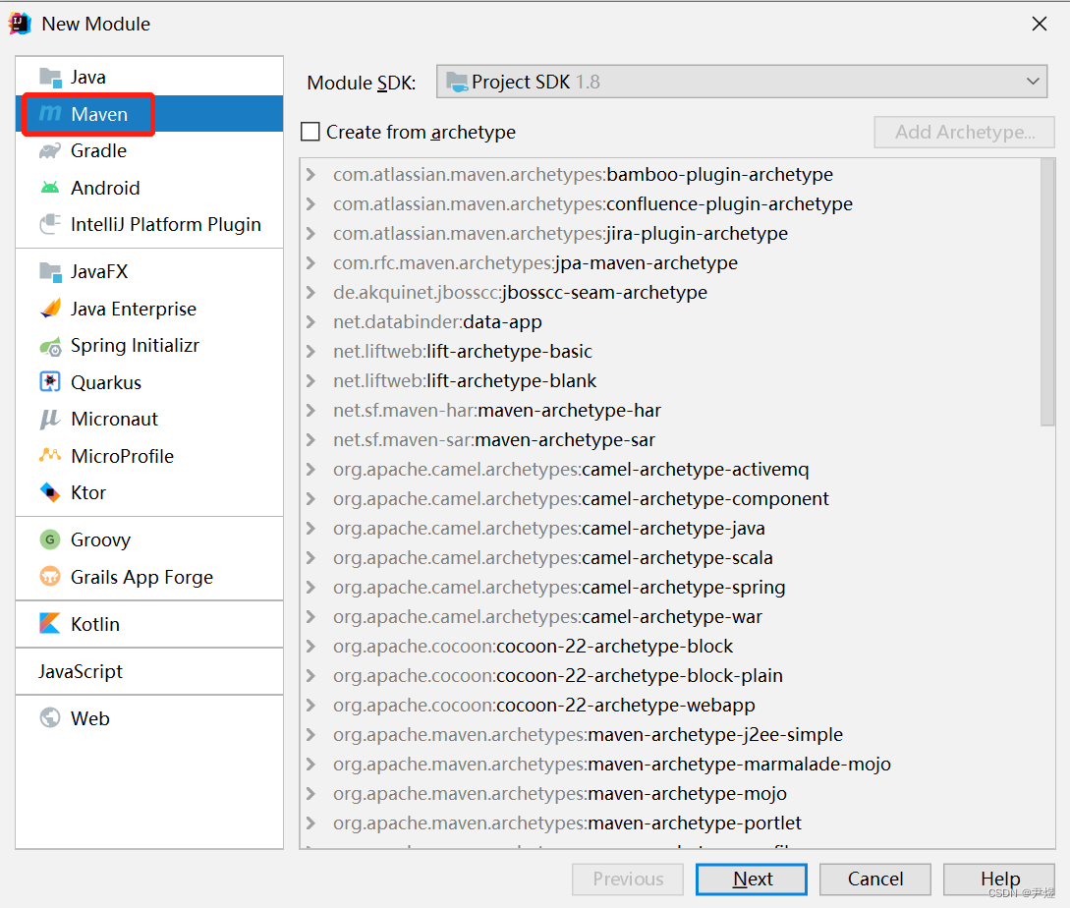Screen dimensions: 1070x908
Task: Click the IntelliJ Platform Plugin icon
Action: 50,224
